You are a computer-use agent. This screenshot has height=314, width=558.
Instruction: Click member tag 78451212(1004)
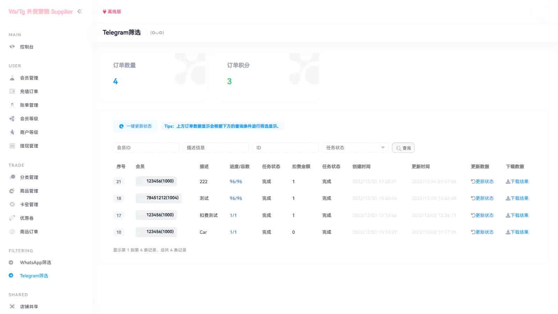point(159,198)
